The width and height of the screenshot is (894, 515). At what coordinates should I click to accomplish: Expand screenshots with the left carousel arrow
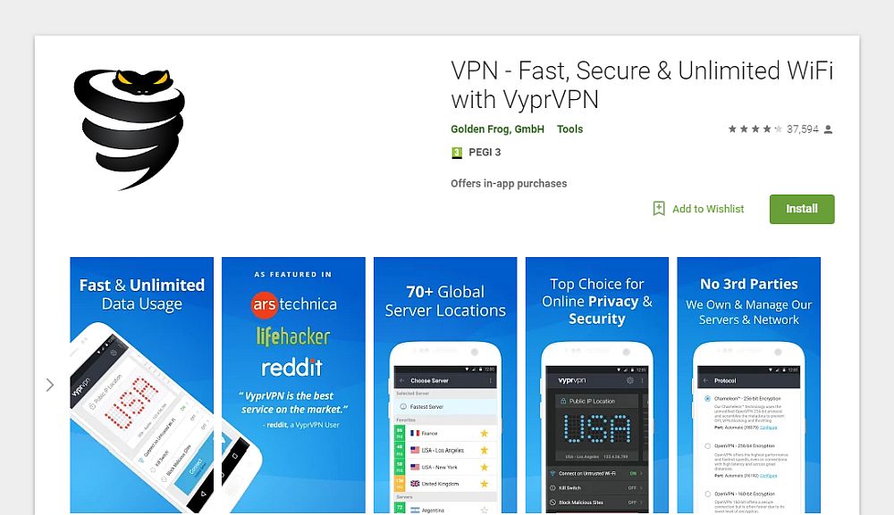click(50, 386)
